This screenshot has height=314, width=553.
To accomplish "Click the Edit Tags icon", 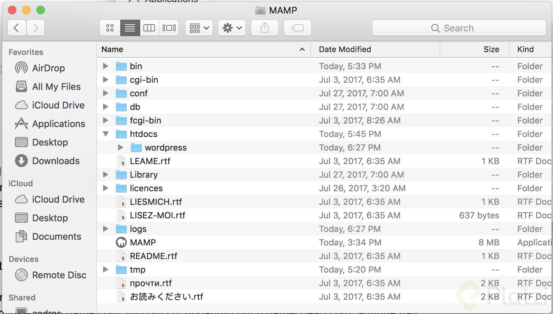I will point(297,28).
